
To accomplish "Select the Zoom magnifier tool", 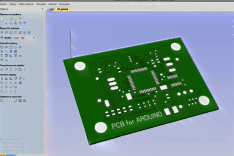I will point(6,32).
